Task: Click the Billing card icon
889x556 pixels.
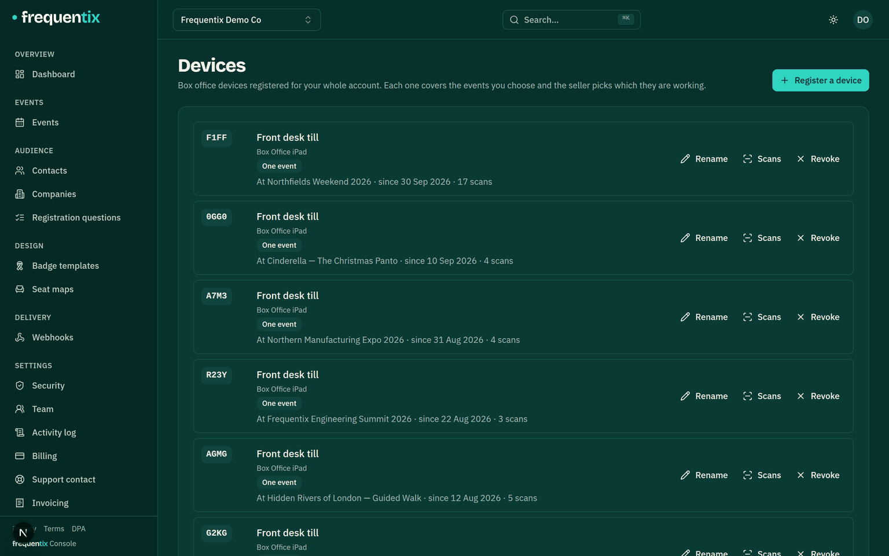Action: pos(20,456)
